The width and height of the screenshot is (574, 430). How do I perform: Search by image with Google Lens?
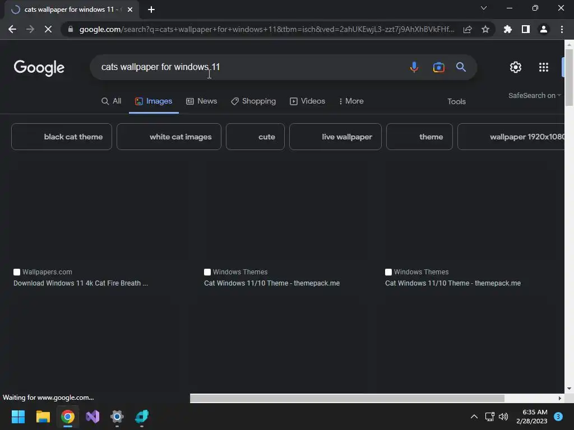[x=438, y=67]
